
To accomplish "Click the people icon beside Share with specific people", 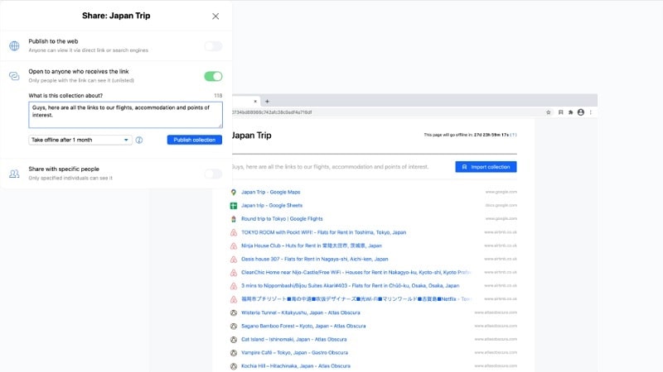I will click(14, 174).
